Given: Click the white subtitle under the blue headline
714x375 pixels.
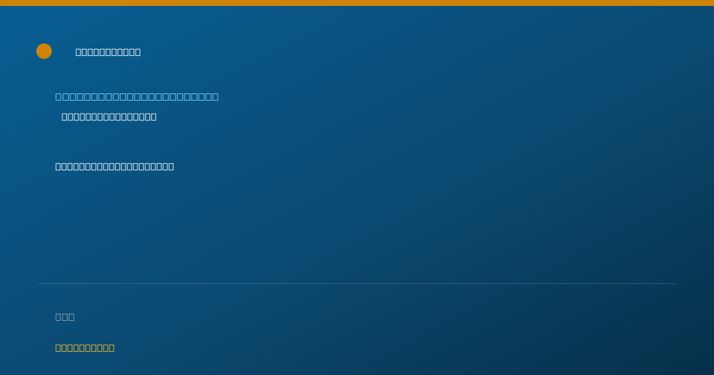Looking at the screenshot, I should [x=109, y=117].
